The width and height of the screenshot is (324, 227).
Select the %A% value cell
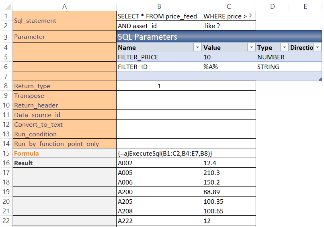(x=229, y=67)
